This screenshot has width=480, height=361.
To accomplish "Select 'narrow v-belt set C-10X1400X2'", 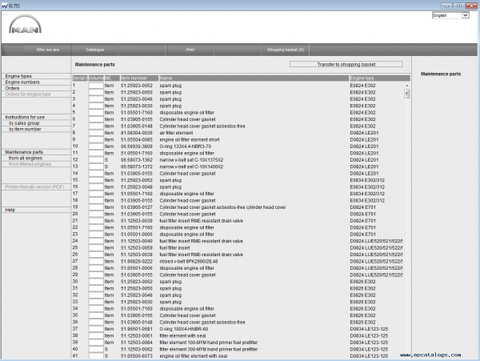I will [x=191, y=166].
